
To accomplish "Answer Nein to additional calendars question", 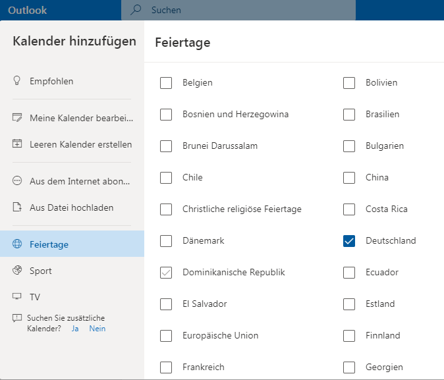I will click(97, 329).
